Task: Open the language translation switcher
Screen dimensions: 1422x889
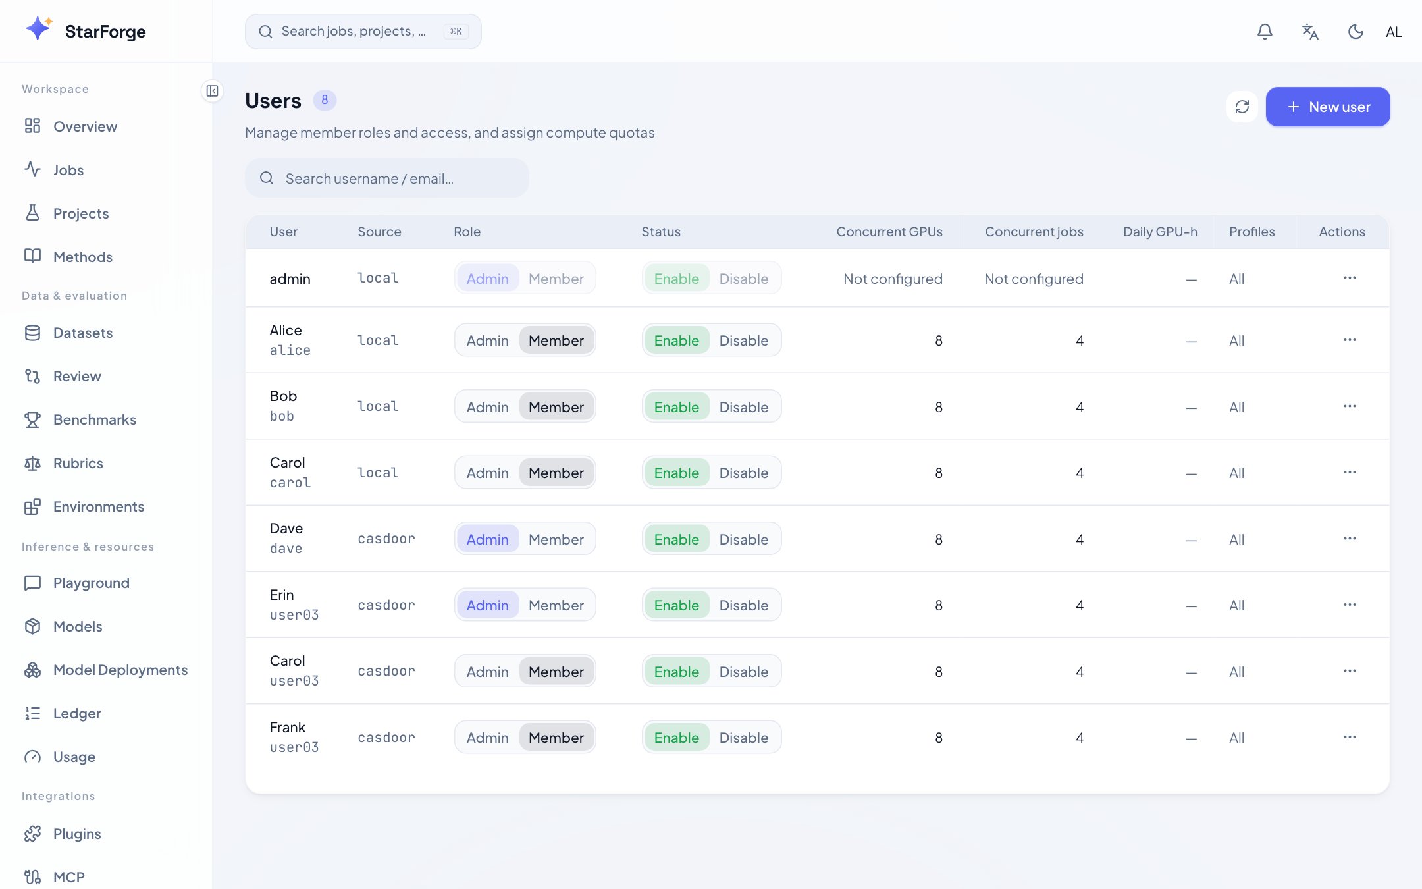Action: click(x=1310, y=32)
